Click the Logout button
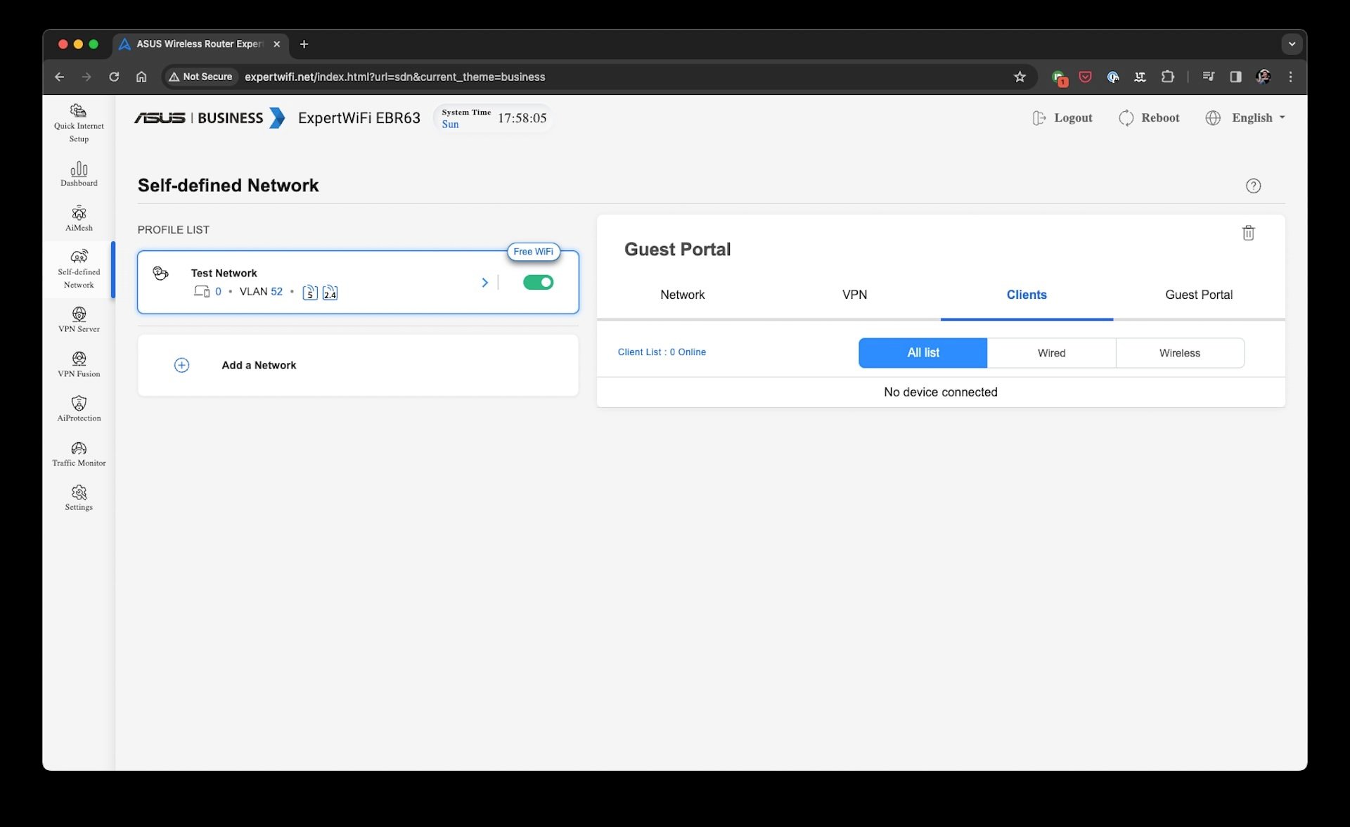The image size is (1350, 827). click(1061, 117)
